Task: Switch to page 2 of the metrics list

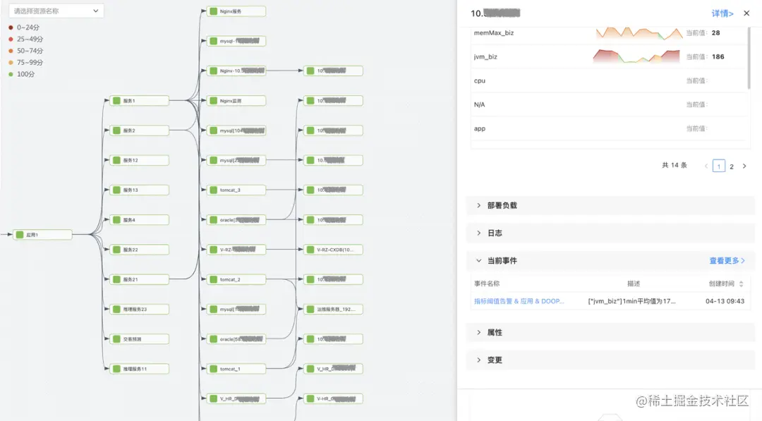Action: coord(732,166)
